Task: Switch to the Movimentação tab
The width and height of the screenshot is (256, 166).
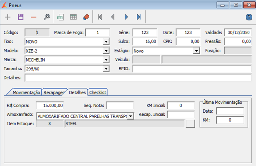Action: tap(26, 92)
